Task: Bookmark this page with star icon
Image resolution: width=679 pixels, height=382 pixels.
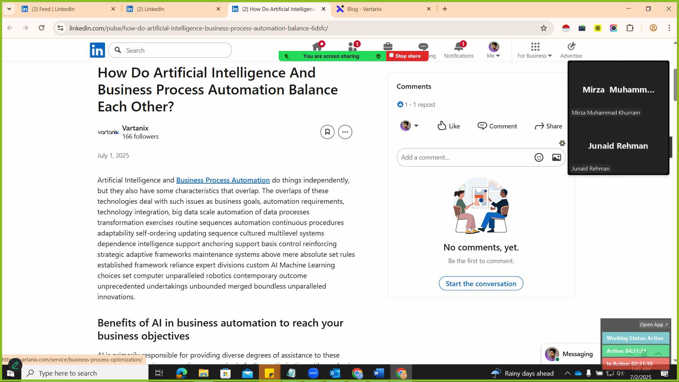Action: (x=544, y=28)
